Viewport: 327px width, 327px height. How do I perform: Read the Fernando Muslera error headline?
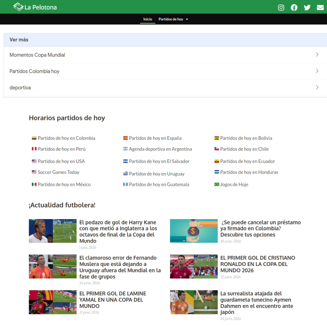point(120,267)
